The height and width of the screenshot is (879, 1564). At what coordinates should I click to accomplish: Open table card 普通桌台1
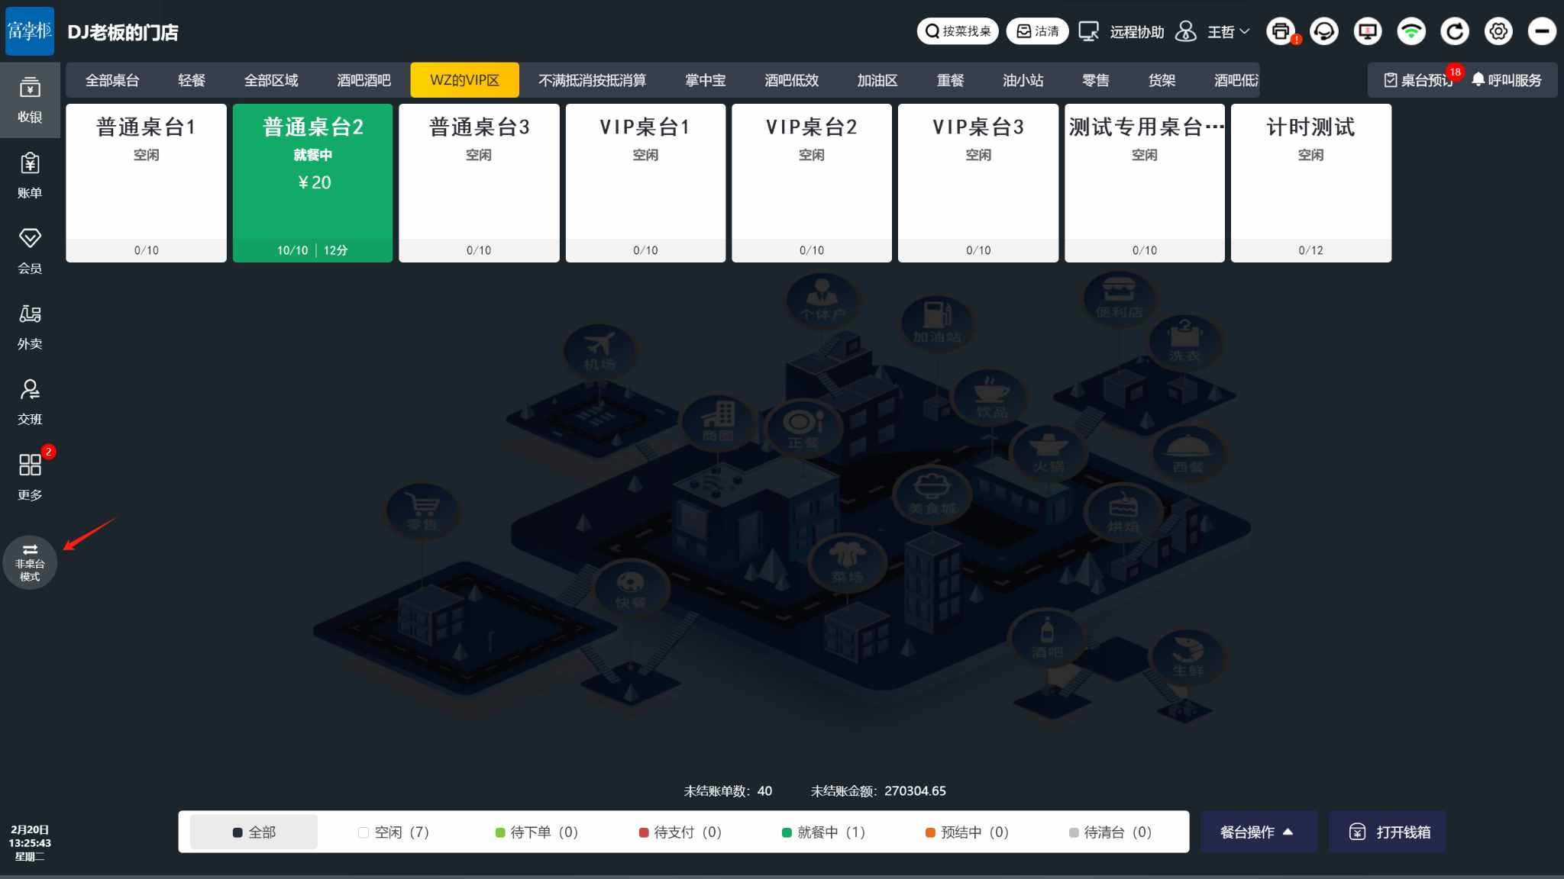pyautogui.click(x=146, y=183)
